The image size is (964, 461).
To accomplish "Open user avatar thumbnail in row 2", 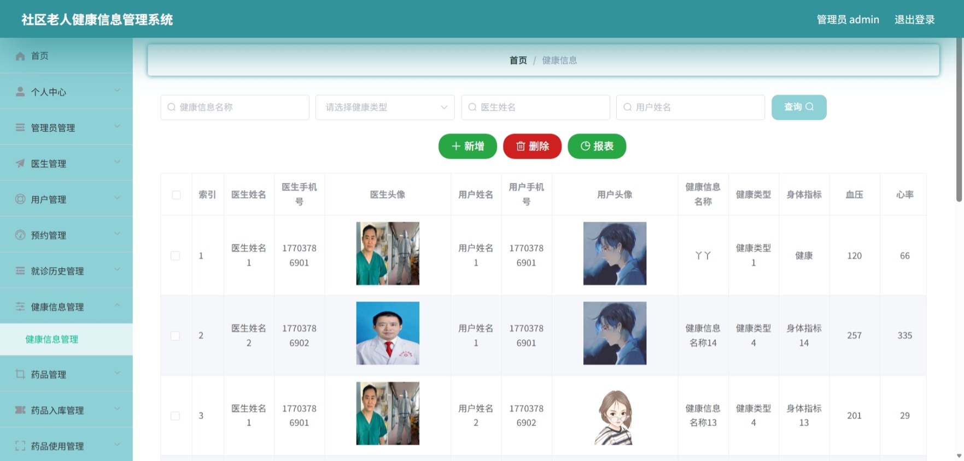I will pyautogui.click(x=615, y=333).
